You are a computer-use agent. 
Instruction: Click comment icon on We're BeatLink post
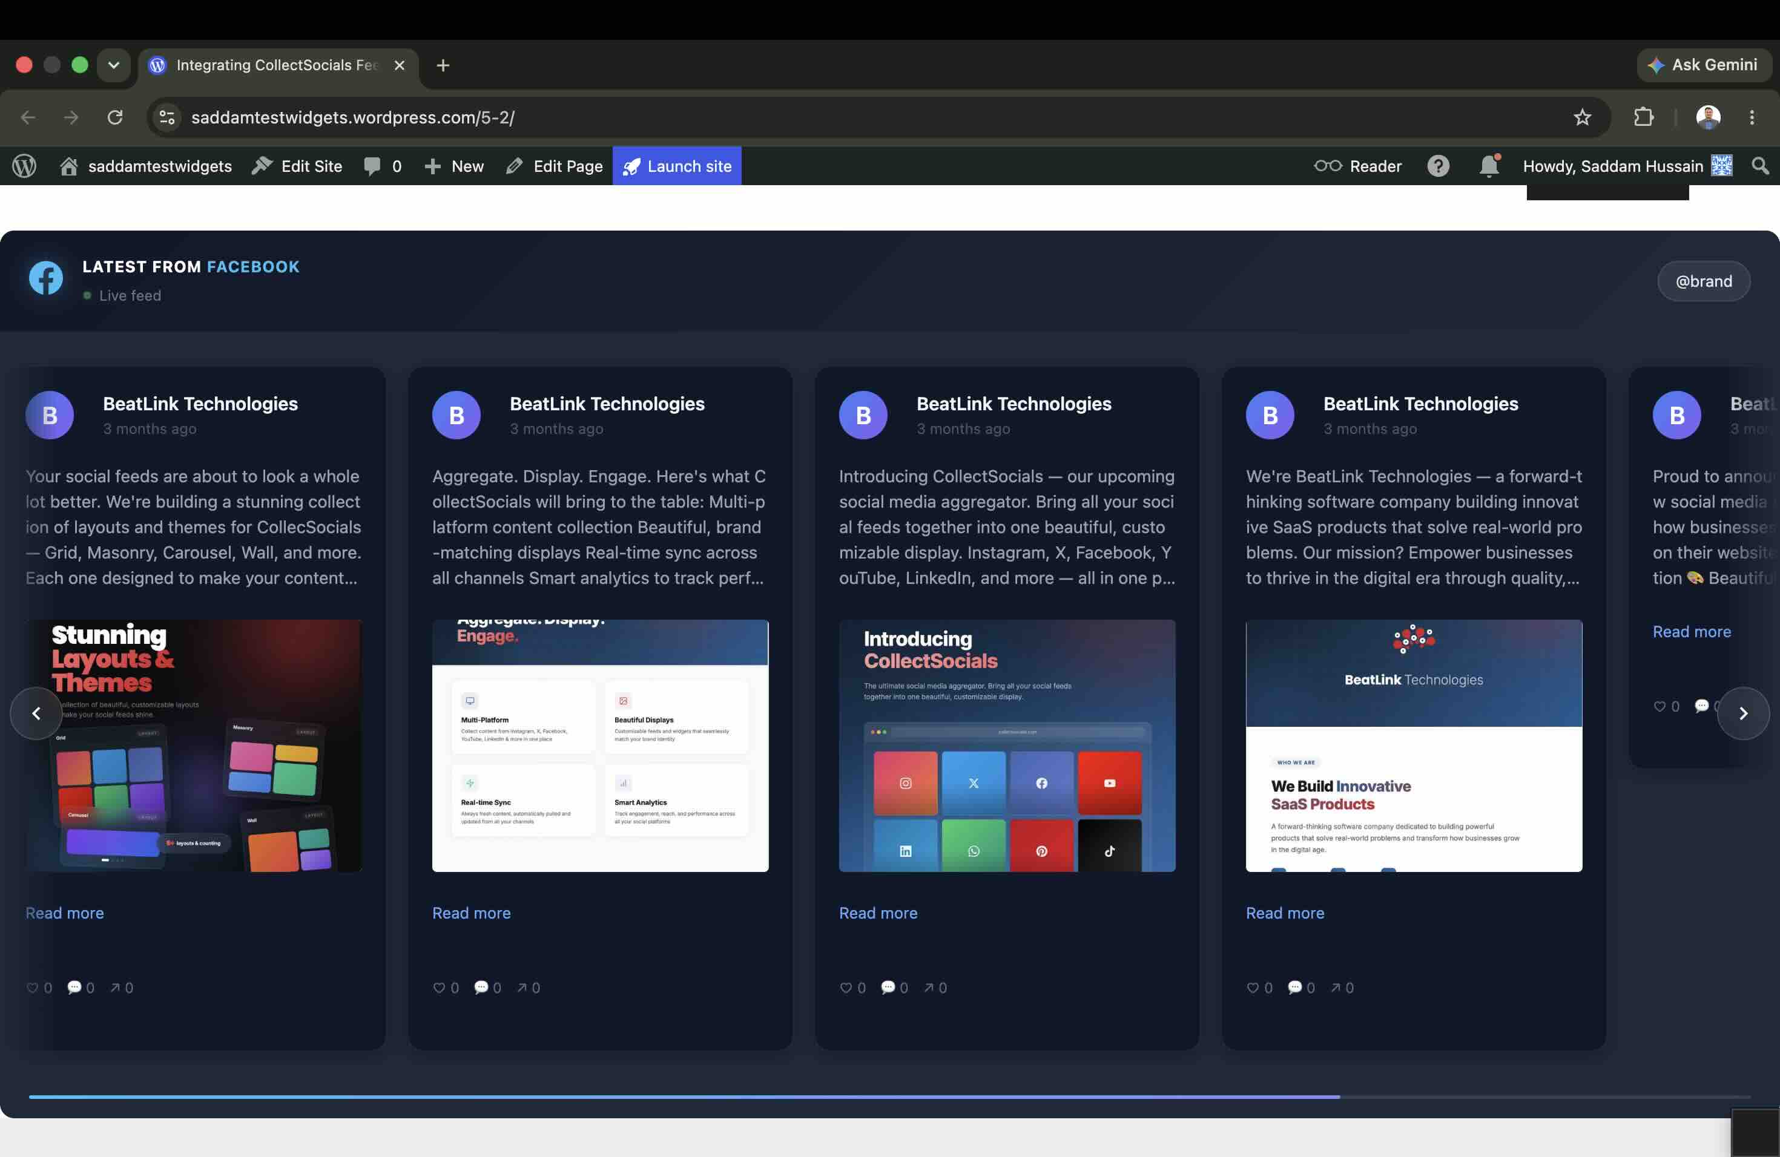pos(1294,988)
